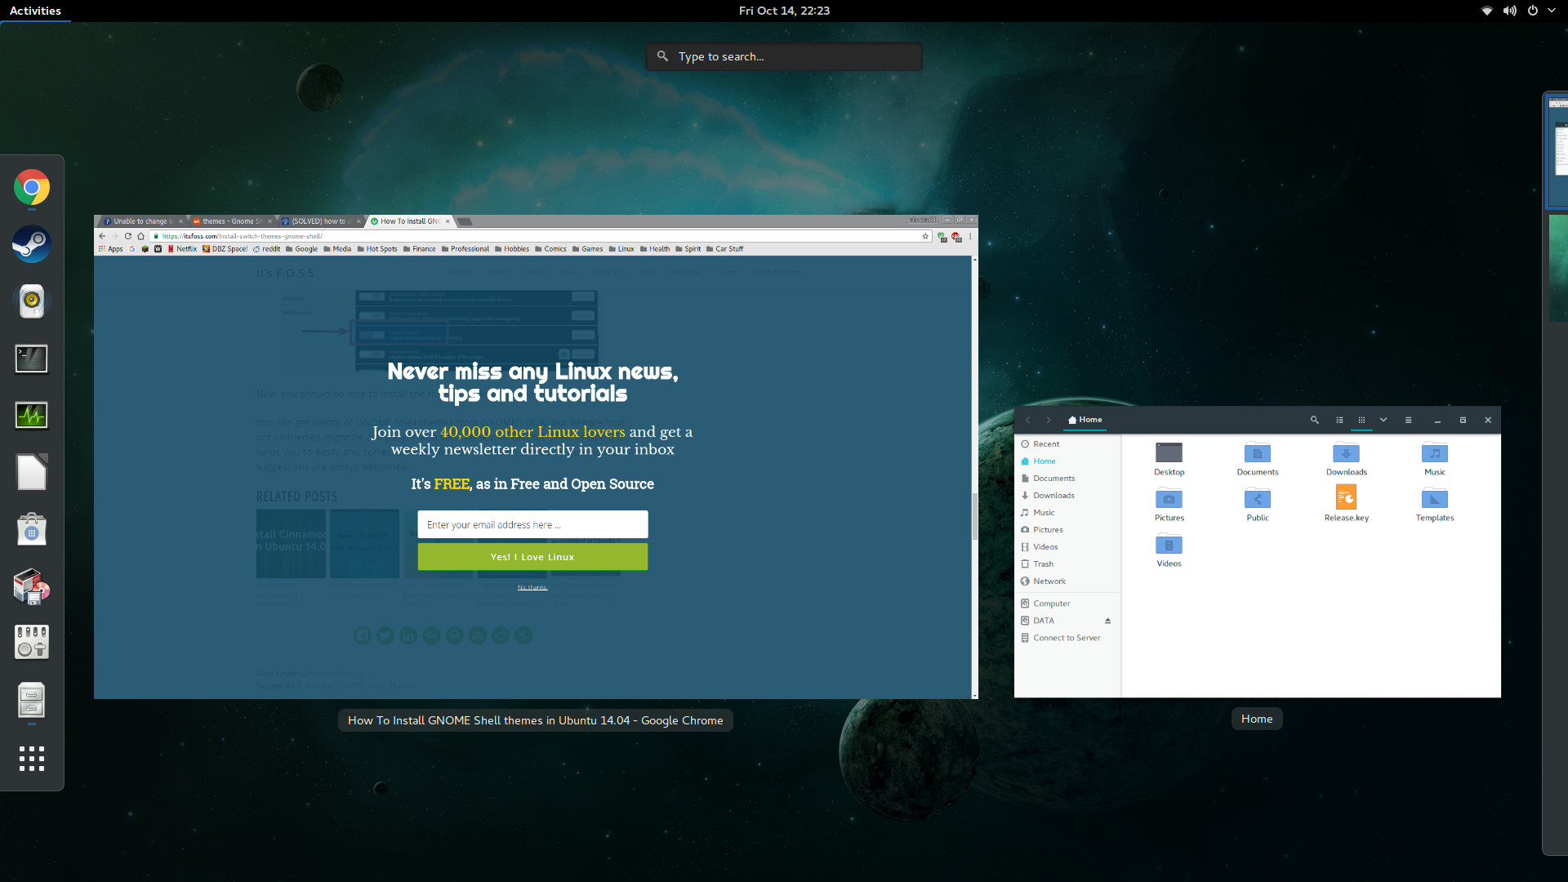Eject the DATA drive in Files sidebar
The width and height of the screenshot is (1568, 882).
coord(1107,621)
